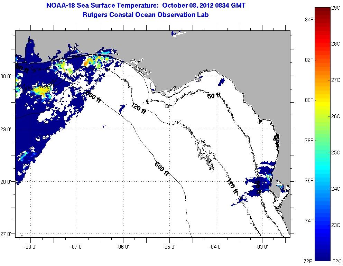This screenshot has height=266, width=343.
Task: Click the 30 0' latitude axis label
Action: tap(7, 76)
